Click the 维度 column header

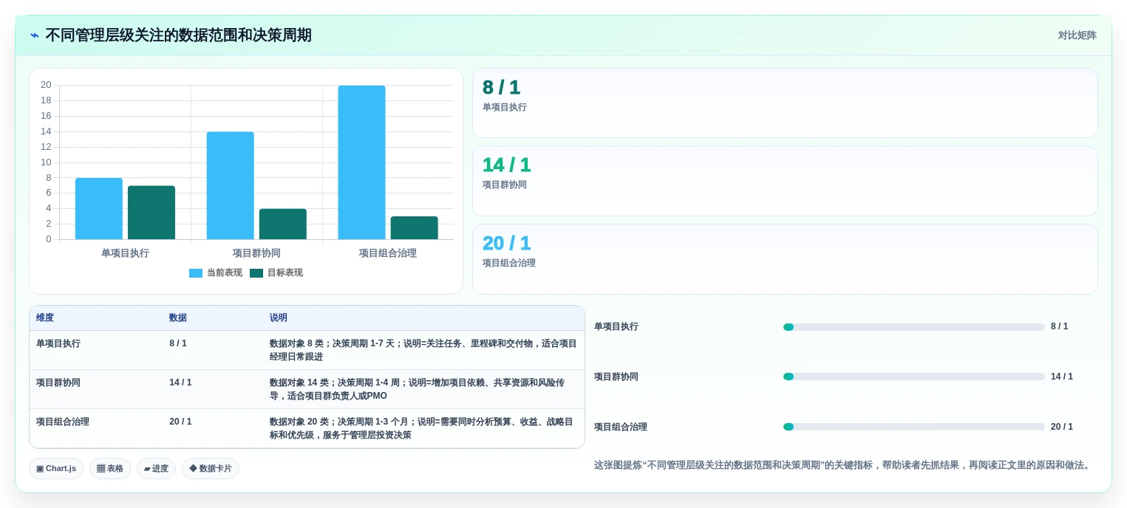tap(45, 318)
